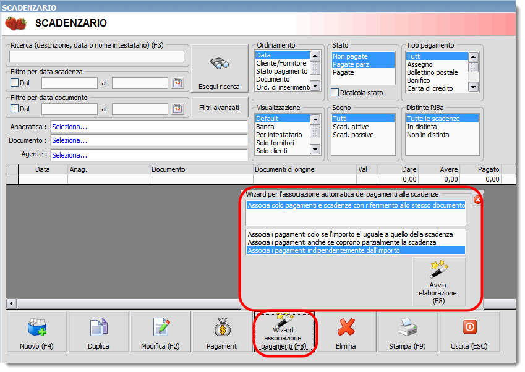Click the Ricerca (F3) search text field

(x=96, y=56)
